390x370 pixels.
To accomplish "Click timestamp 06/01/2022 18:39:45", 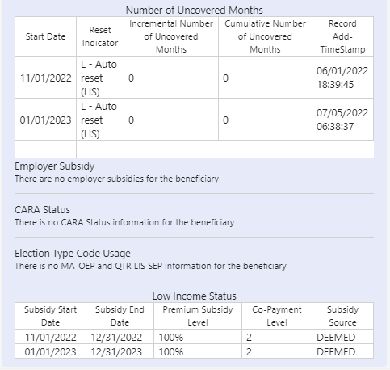I will coord(342,78).
